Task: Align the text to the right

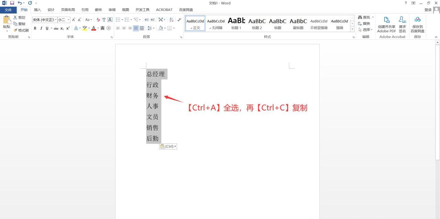Action: [130, 28]
